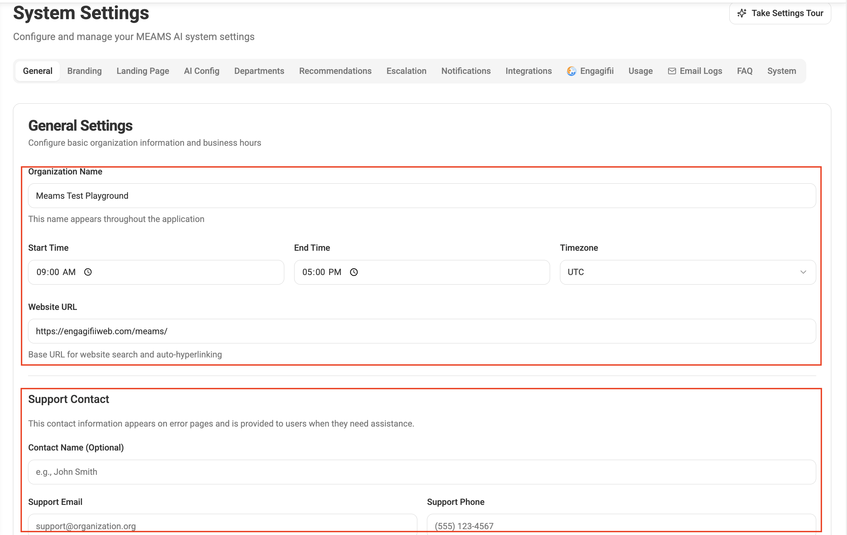Click the Contact Name optional field
Screen dimensions: 847x535
(x=422, y=472)
